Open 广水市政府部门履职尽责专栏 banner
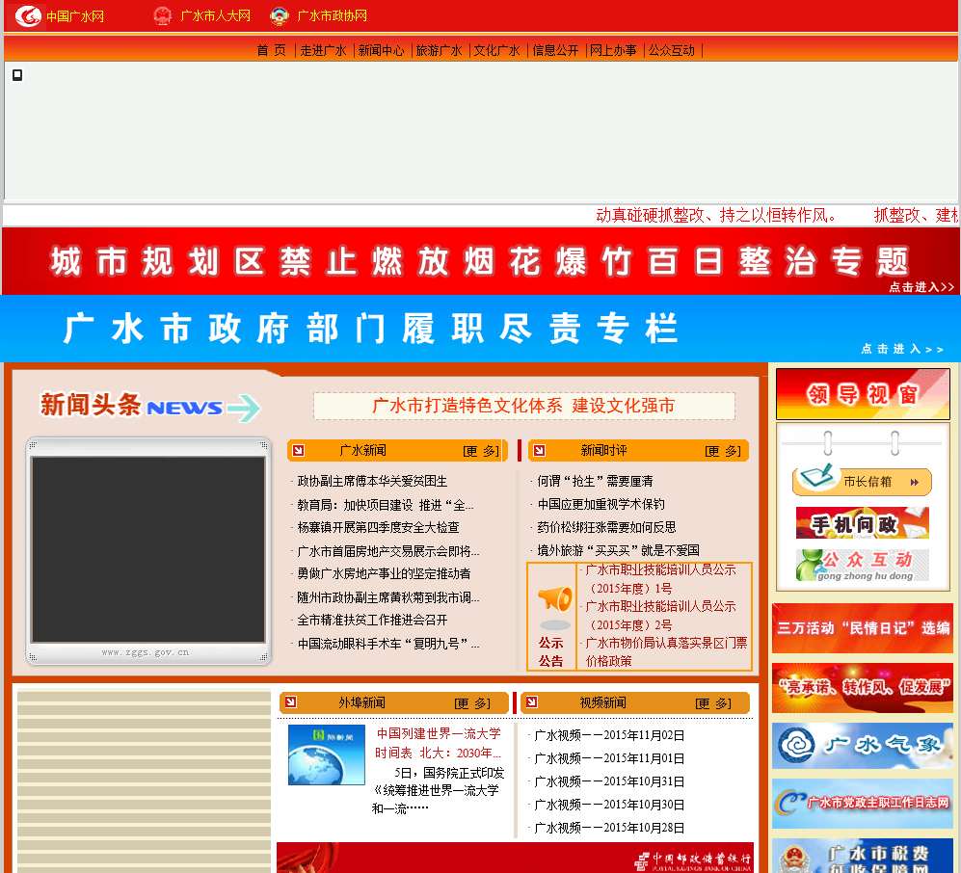961x873 pixels. [x=480, y=329]
